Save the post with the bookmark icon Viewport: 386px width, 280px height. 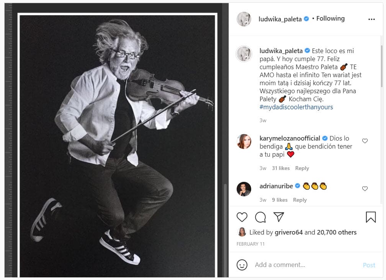click(x=371, y=217)
